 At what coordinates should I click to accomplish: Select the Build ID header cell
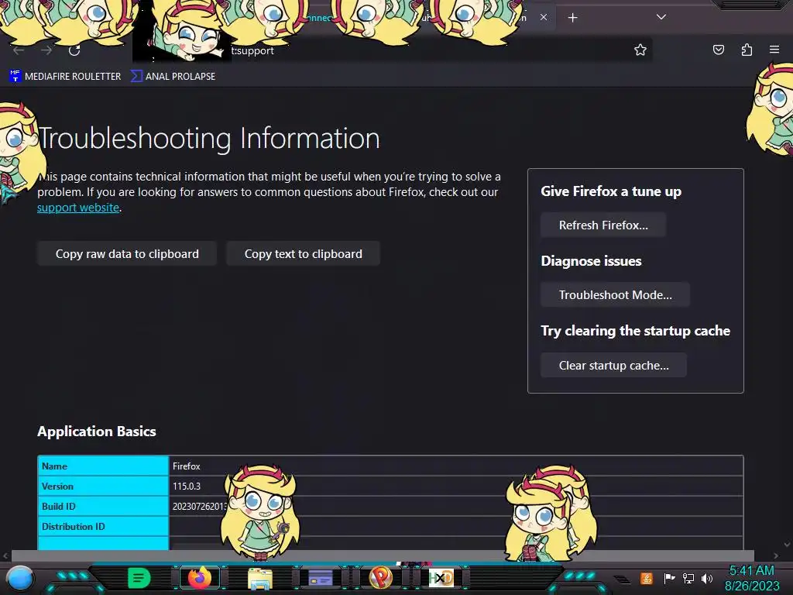pos(103,507)
